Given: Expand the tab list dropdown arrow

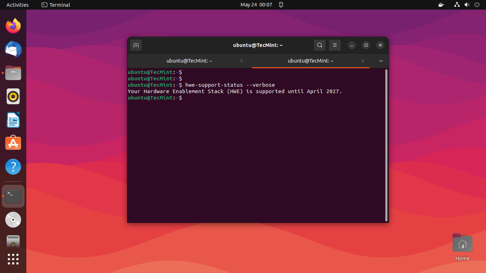Looking at the screenshot, I should pyautogui.click(x=381, y=61).
